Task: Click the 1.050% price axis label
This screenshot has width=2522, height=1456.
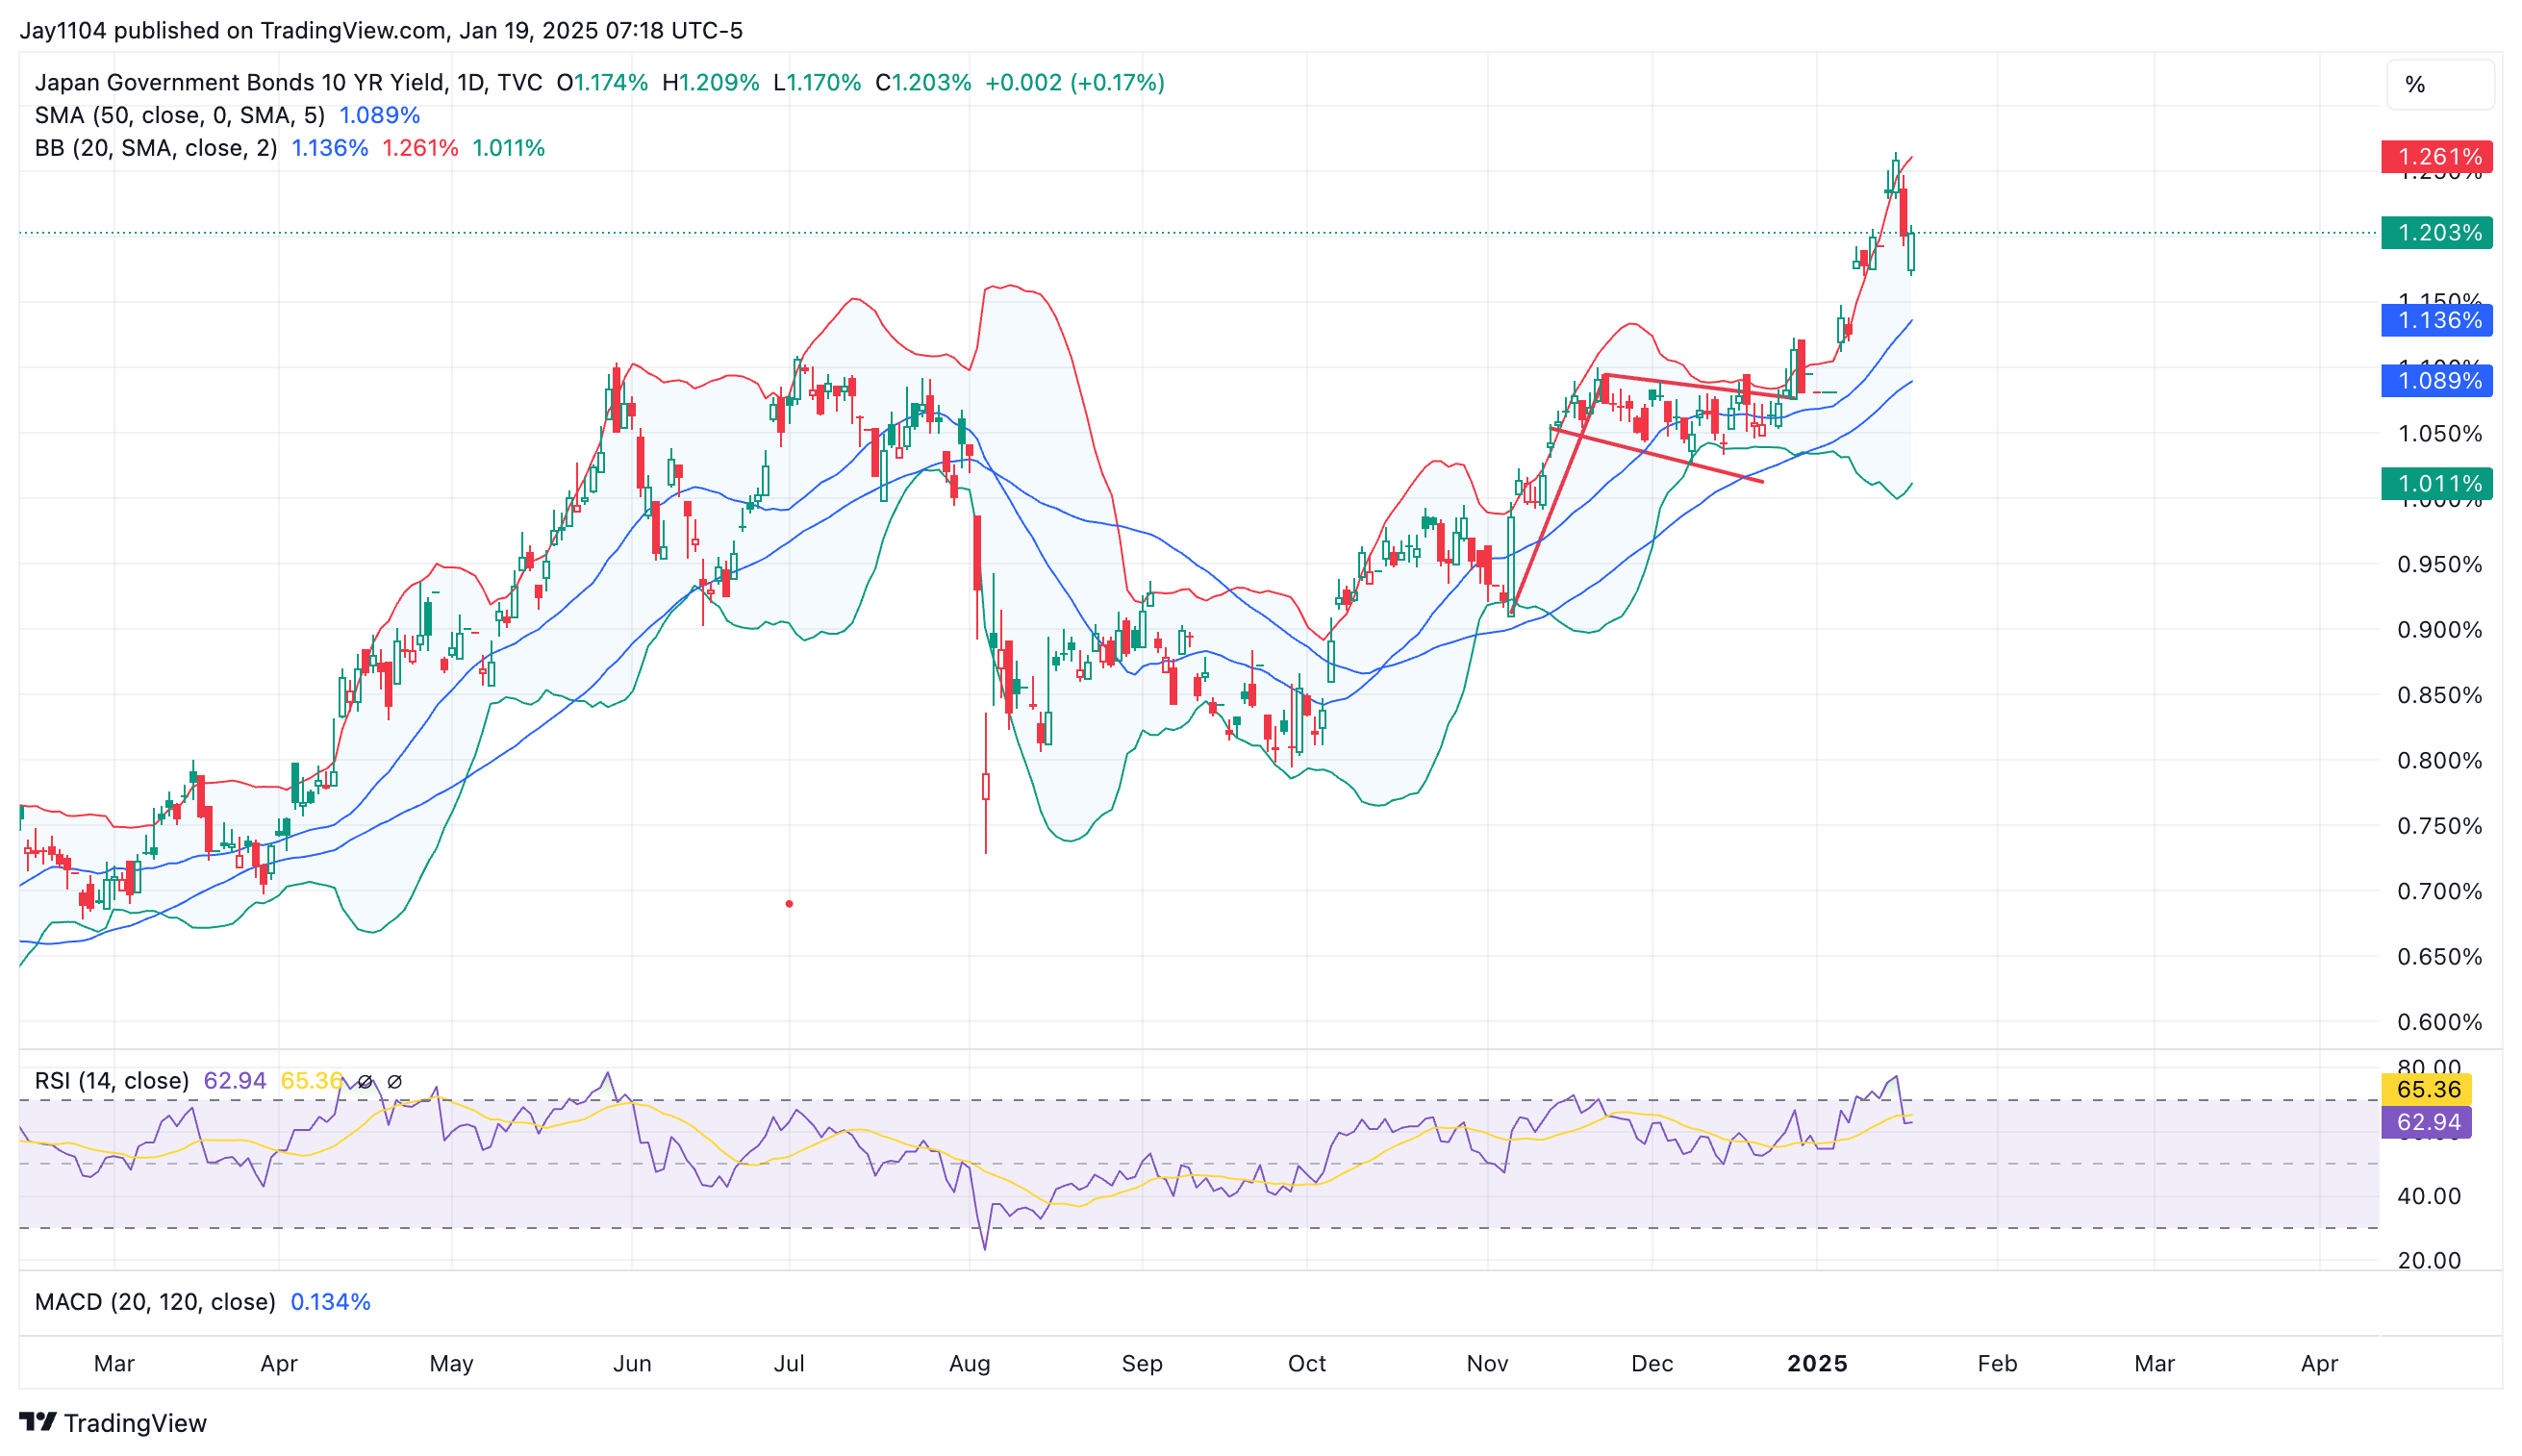Action: tap(2439, 434)
